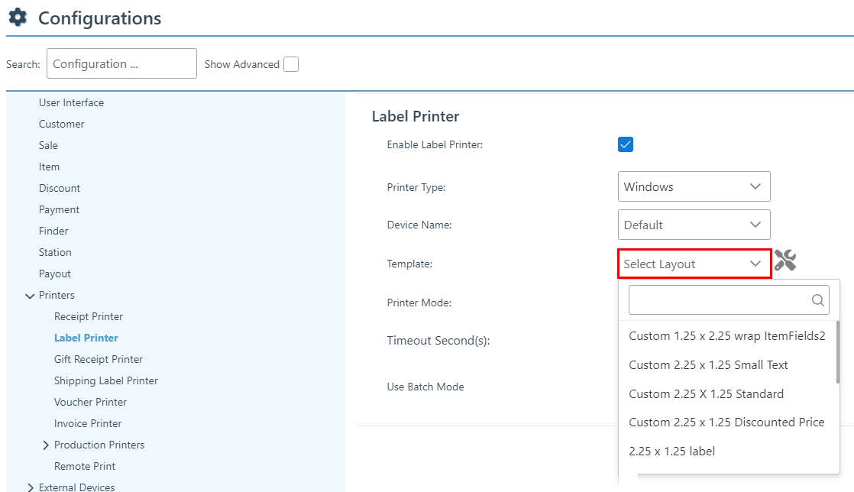Collapse the Printers tree section
This screenshot has height=492, width=854.
tap(30, 296)
